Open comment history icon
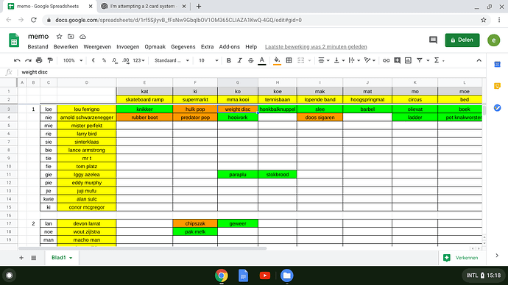Image resolution: width=508 pixels, height=285 pixels. (433, 40)
